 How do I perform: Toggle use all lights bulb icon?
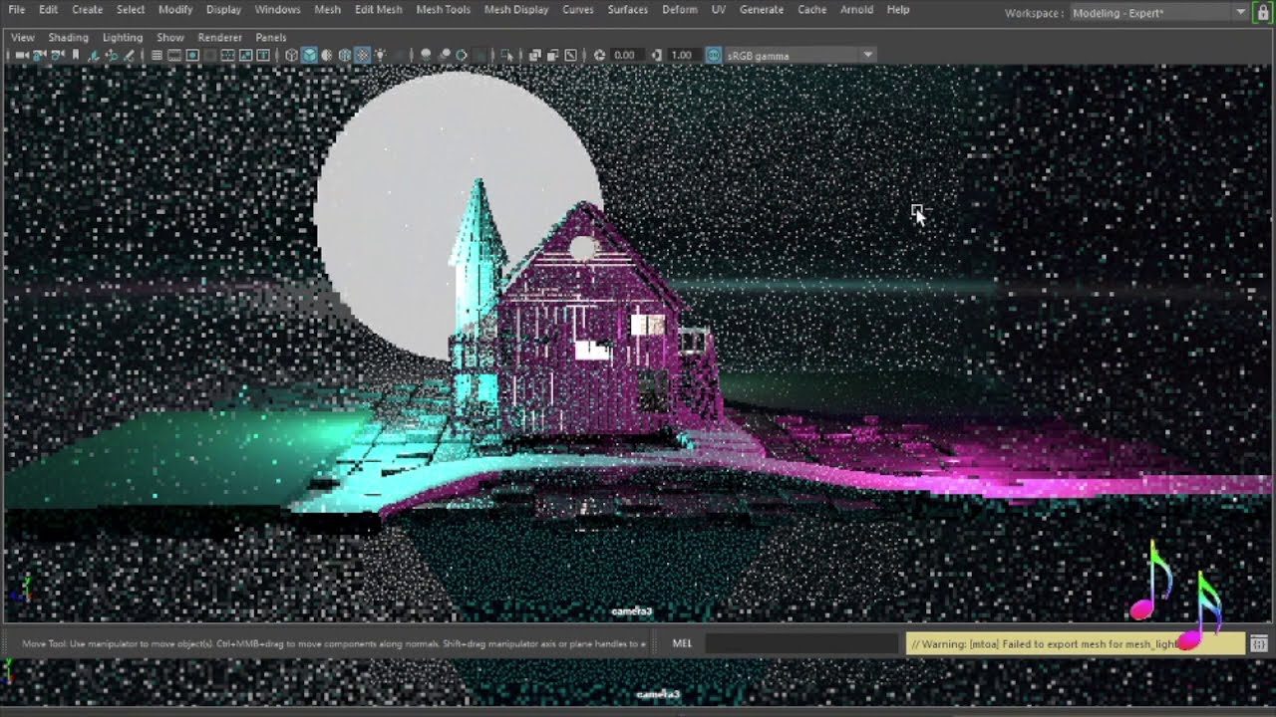380,56
